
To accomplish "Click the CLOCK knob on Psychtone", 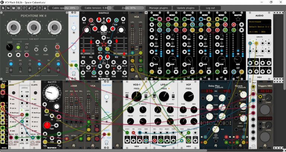I will 9,47.
